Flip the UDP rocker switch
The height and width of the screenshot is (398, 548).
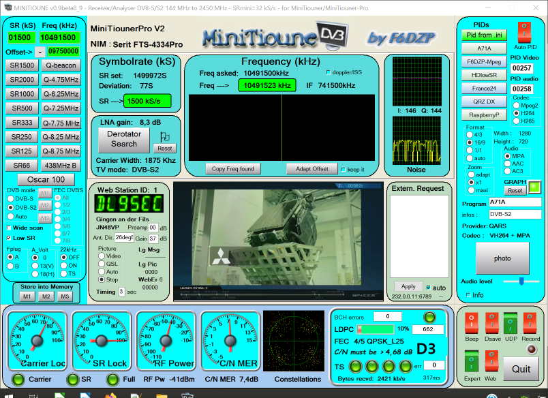510,324
